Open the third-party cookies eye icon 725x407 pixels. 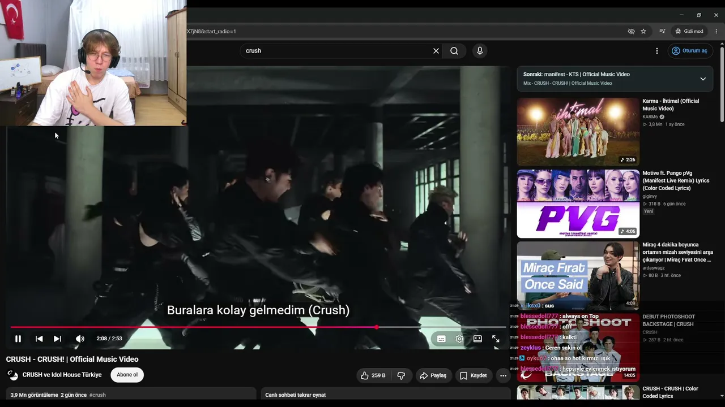pyautogui.click(x=631, y=31)
